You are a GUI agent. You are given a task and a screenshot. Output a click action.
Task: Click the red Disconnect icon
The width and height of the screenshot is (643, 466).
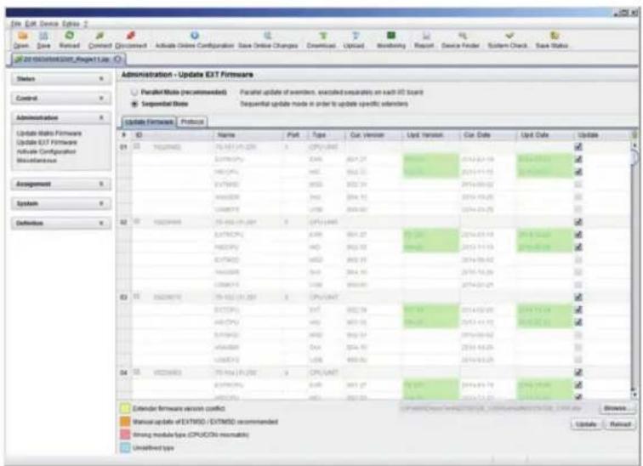click(130, 36)
